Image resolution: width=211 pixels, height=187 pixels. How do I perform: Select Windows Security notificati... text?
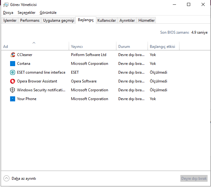coord(41,90)
